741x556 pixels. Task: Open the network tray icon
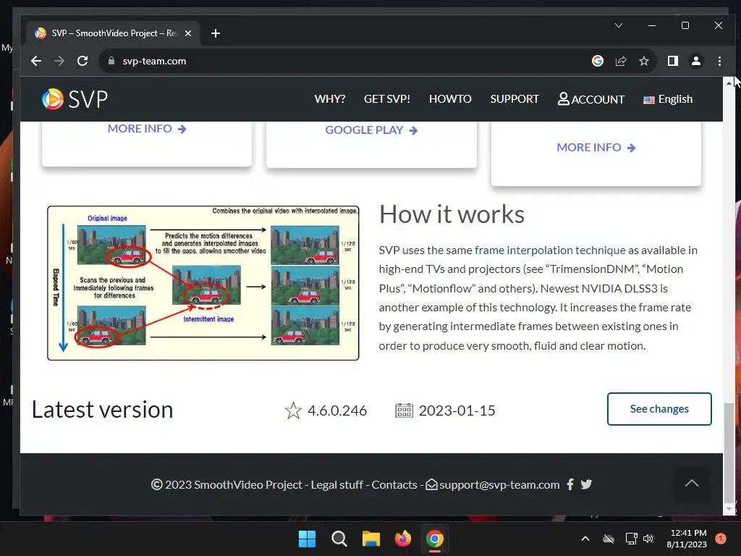631,539
